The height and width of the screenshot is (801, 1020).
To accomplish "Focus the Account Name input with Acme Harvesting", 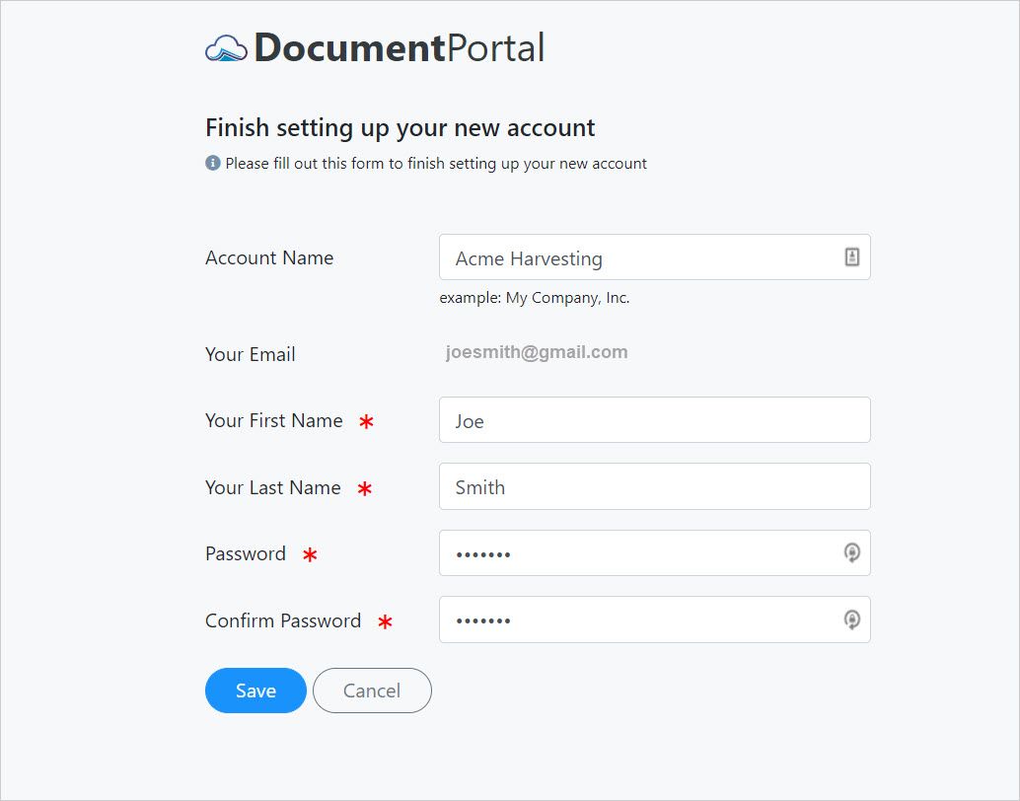I will pyautogui.click(x=654, y=257).
